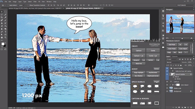195x109 pixels.
Task: Choose the cloud-shaped speech bubble icon
Action: point(135,92)
